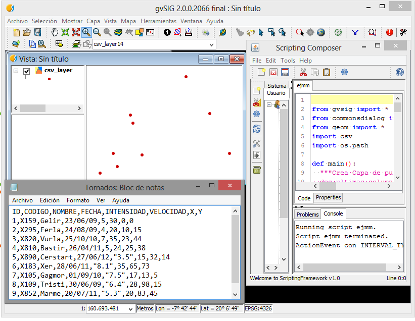415x321 pixels.
Task: Click the Select by polygon tool
Action: [x=283, y=32]
